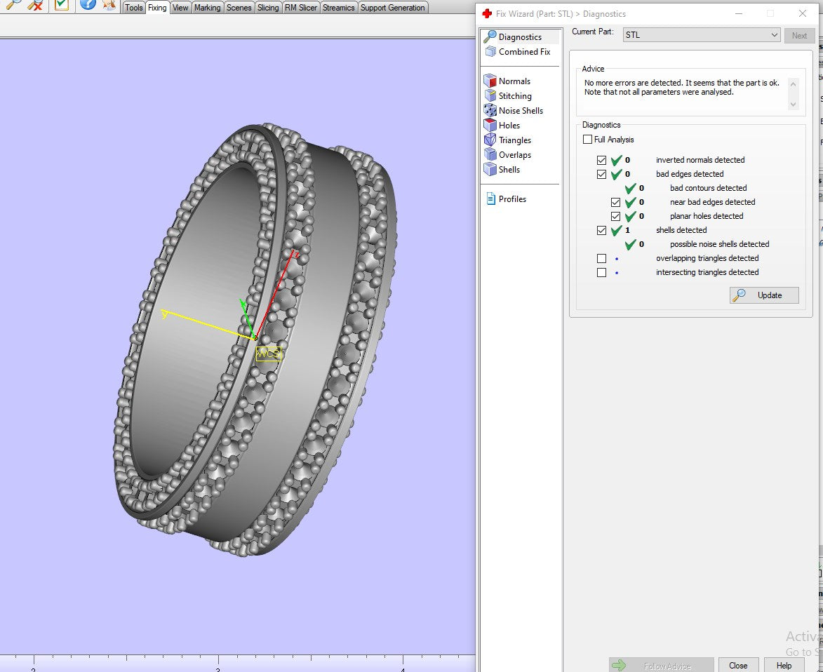The height and width of the screenshot is (672, 823).
Task: Select Overlaps in the wizard sidebar
Action: (x=514, y=155)
